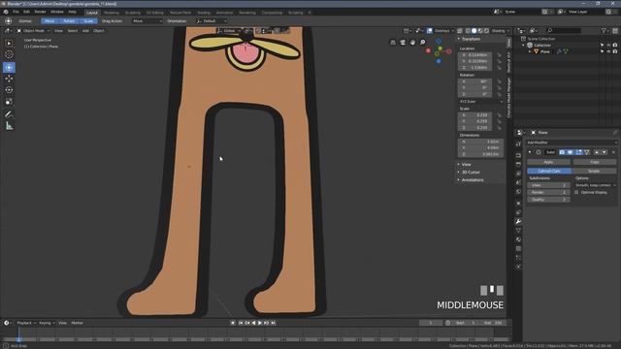
Task: Open the Modifiers wrench properties tab
Action: coord(518,222)
